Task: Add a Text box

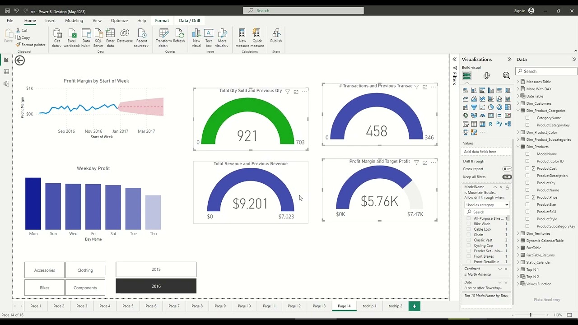Action: coord(209,38)
